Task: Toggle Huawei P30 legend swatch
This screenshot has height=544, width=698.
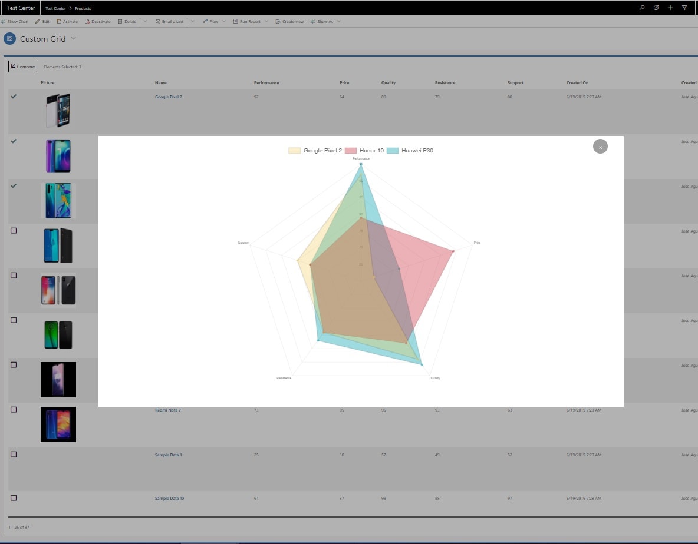Action: [393, 151]
